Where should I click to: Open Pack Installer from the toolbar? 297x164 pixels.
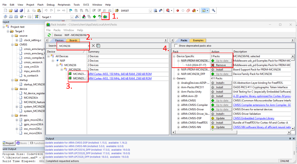click(105, 17)
